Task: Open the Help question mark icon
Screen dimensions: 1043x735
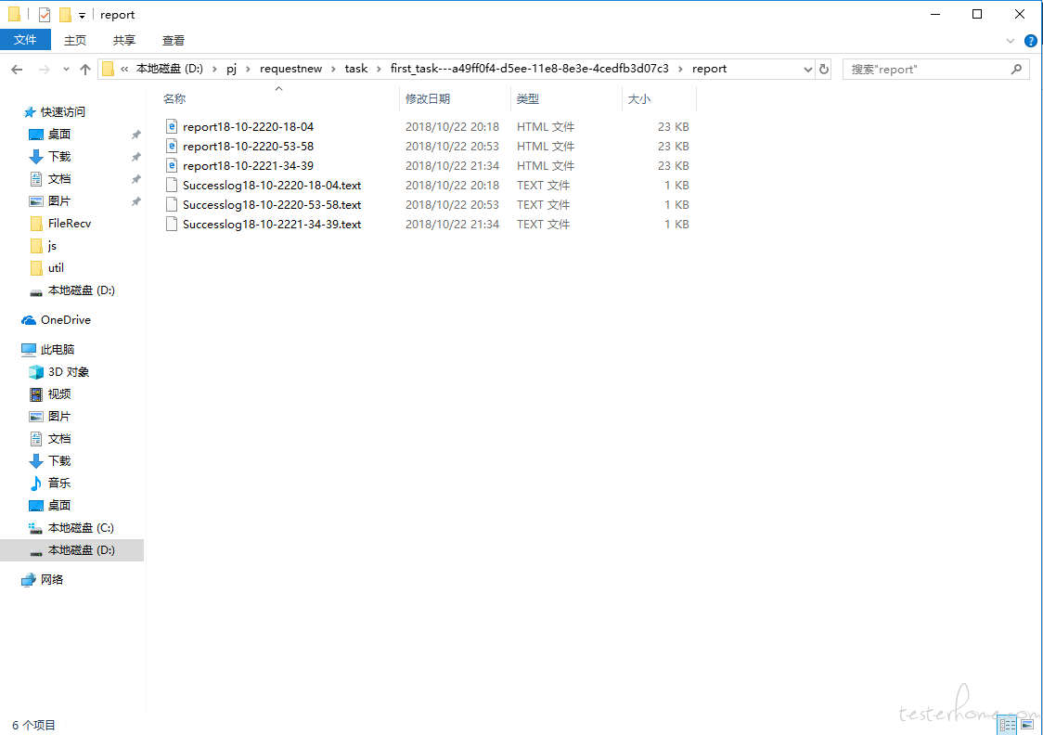Action: coord(1030,41)
